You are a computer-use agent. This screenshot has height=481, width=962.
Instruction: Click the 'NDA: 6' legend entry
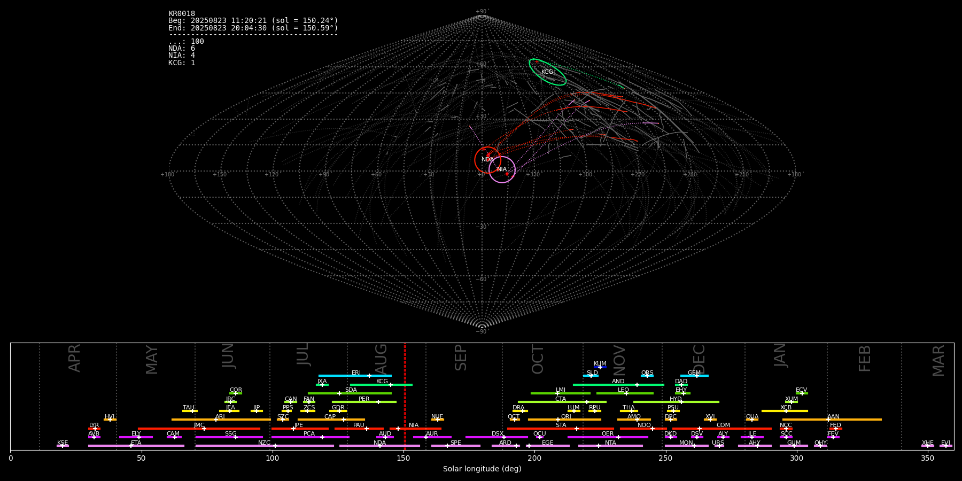(182, 49)
